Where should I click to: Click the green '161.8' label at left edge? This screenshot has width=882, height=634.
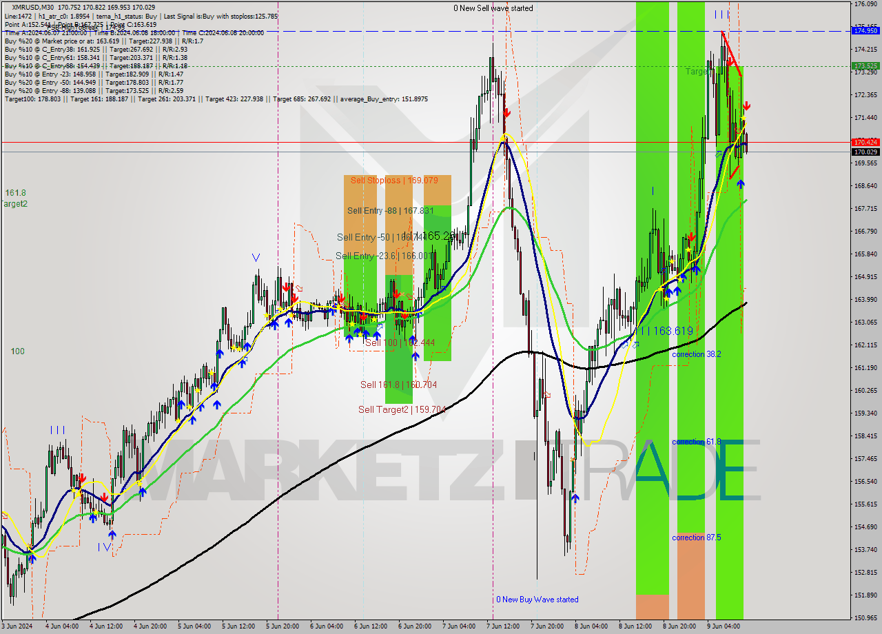click(x=15, y=193)
